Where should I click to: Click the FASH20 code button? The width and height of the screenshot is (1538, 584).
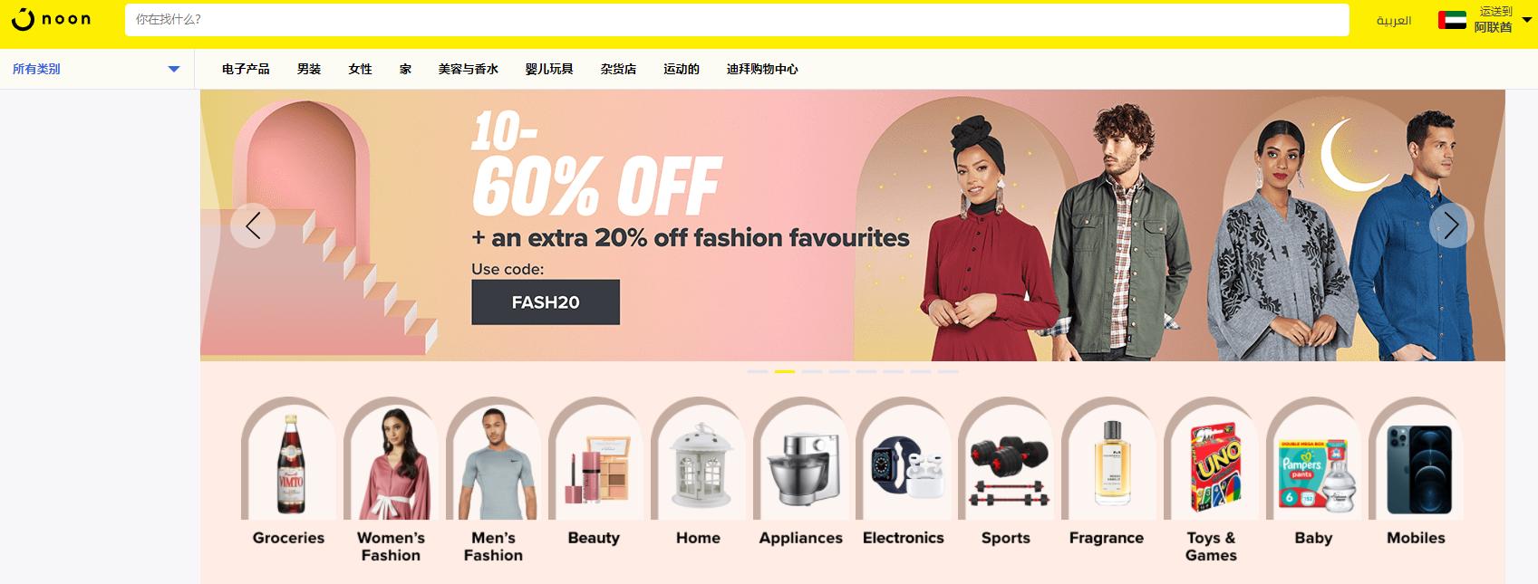click(546, 302)
